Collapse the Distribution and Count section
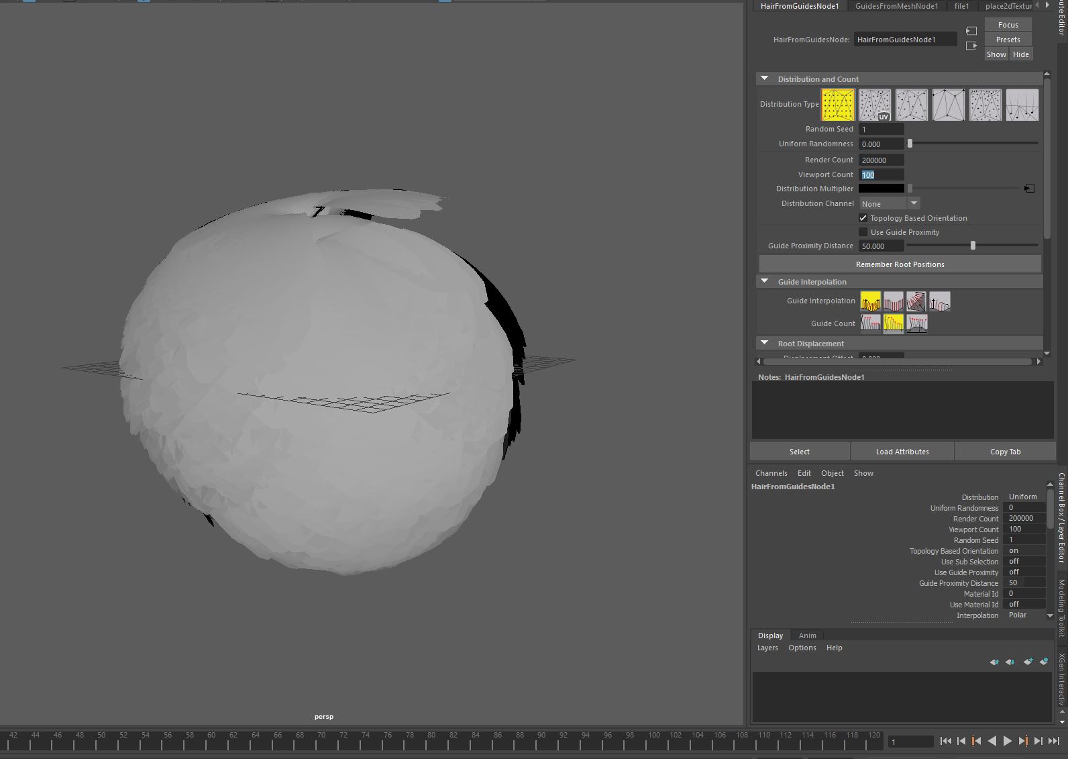The image size is (1068, 759). coord(764,79)
